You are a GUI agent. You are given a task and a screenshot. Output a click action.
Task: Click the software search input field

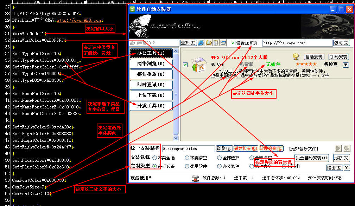tap(154, 43)
